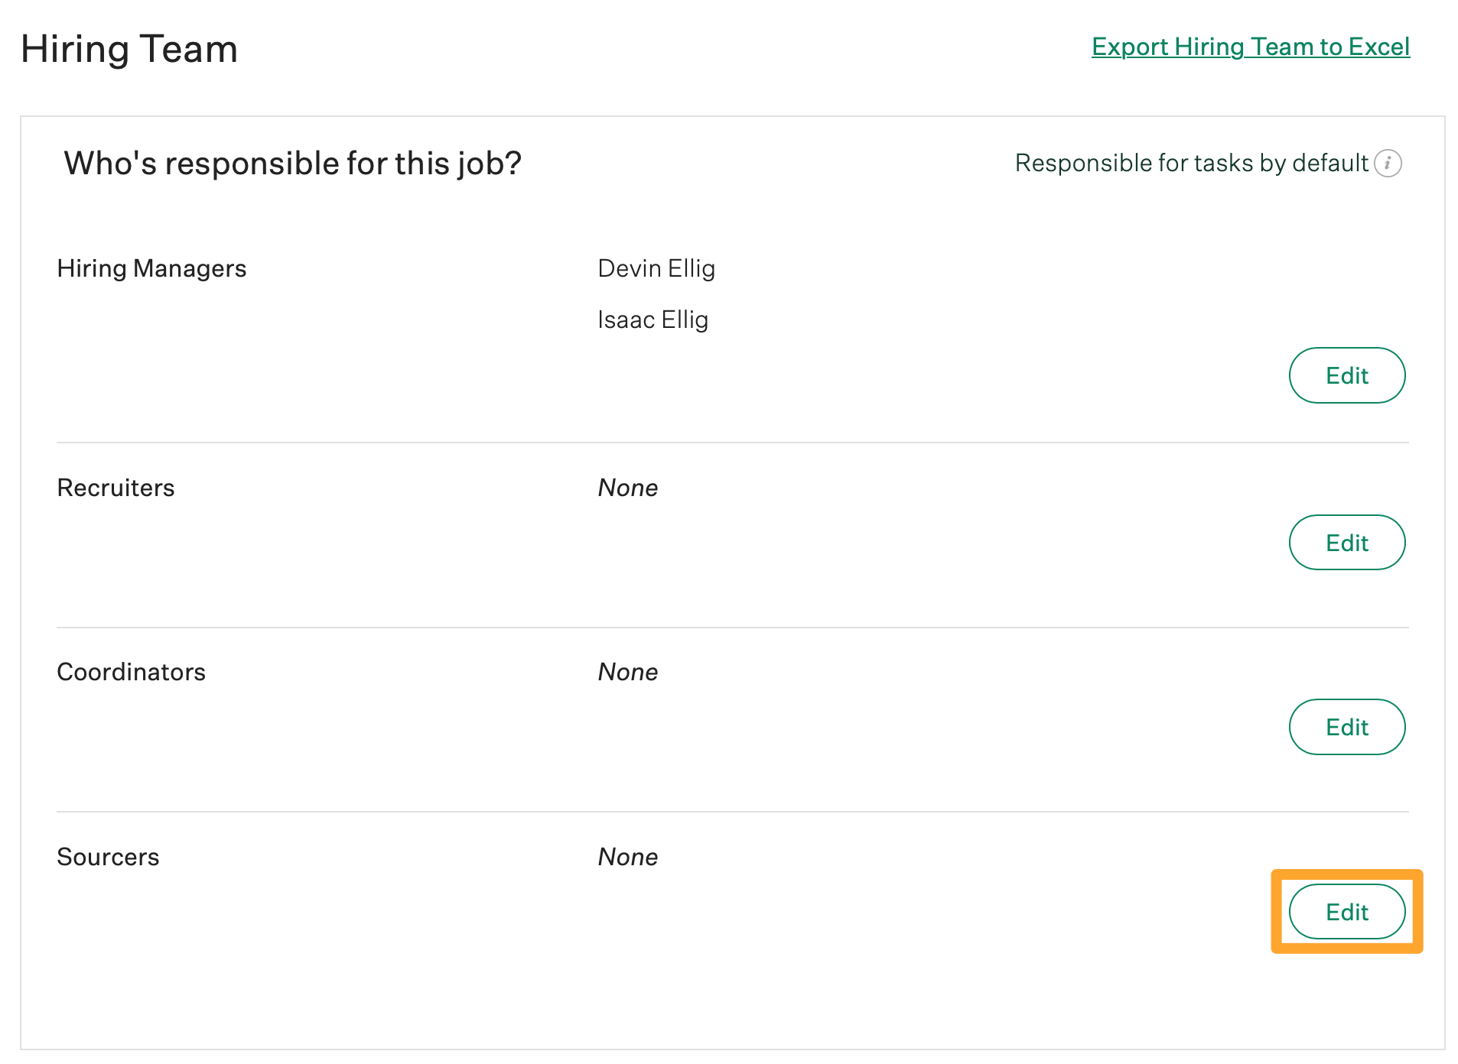Click the None value for Coordinators
This screenshot has width=1458, height=1064.
point(628,672)
